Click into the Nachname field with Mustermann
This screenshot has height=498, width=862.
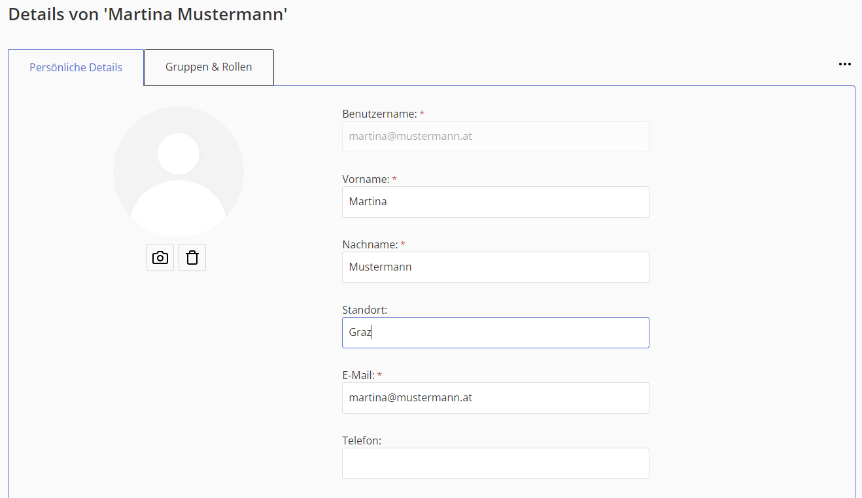[495, 267]
